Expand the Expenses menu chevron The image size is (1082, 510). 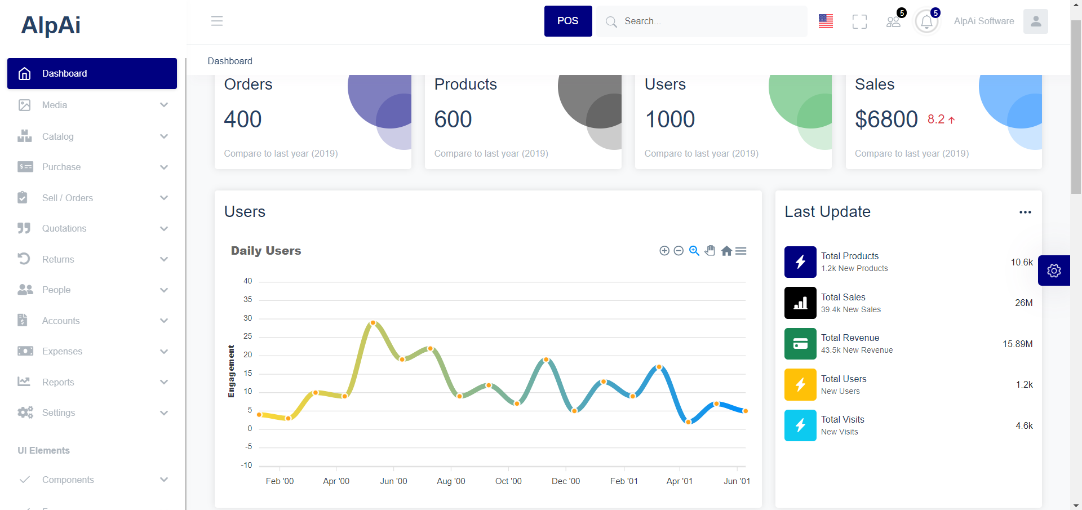[164, 352]
